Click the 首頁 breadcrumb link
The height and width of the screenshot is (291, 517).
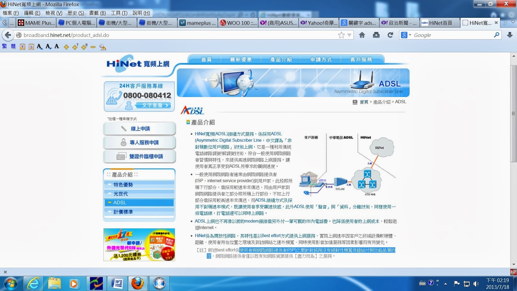coord(364,102)
